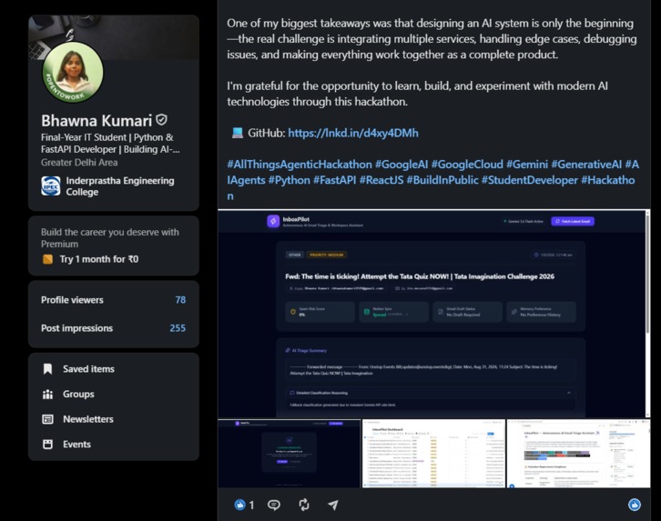Open the Newsletters menu entry
The height and width of the screenshot is (521, 661).
[88, 419]
